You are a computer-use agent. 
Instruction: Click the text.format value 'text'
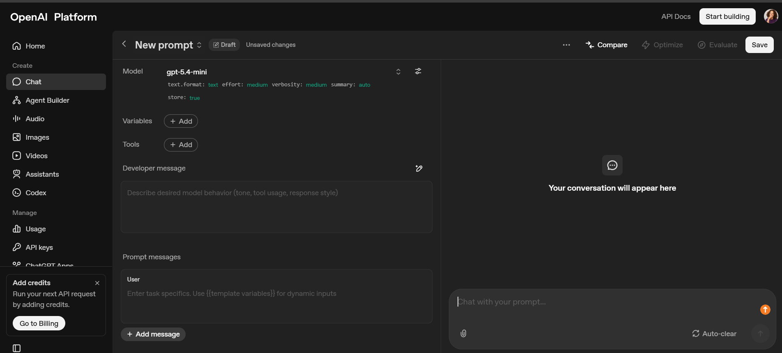213,85
